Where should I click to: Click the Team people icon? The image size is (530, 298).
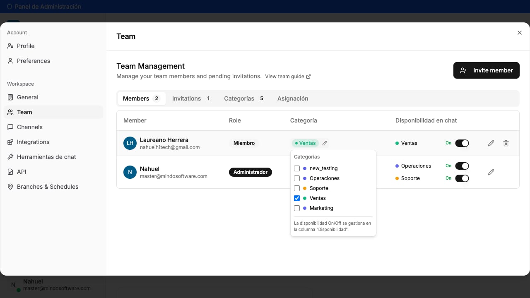click(10, 112)
